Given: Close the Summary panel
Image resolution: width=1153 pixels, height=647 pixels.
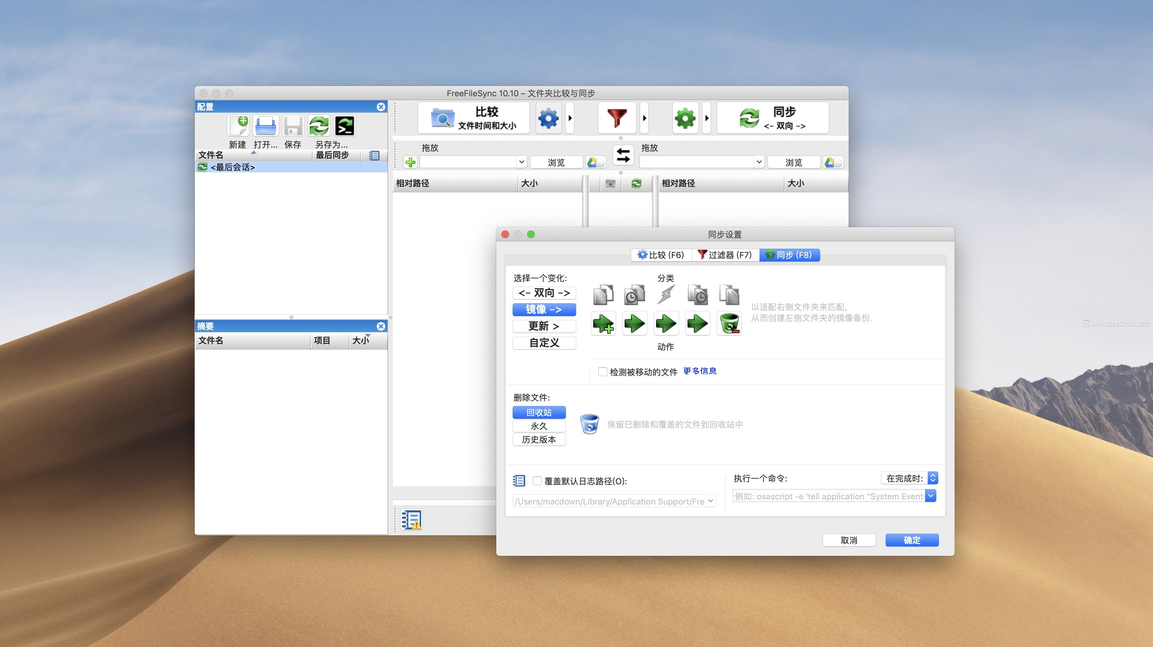Looking at the screenshot, I should click(381, 326).
